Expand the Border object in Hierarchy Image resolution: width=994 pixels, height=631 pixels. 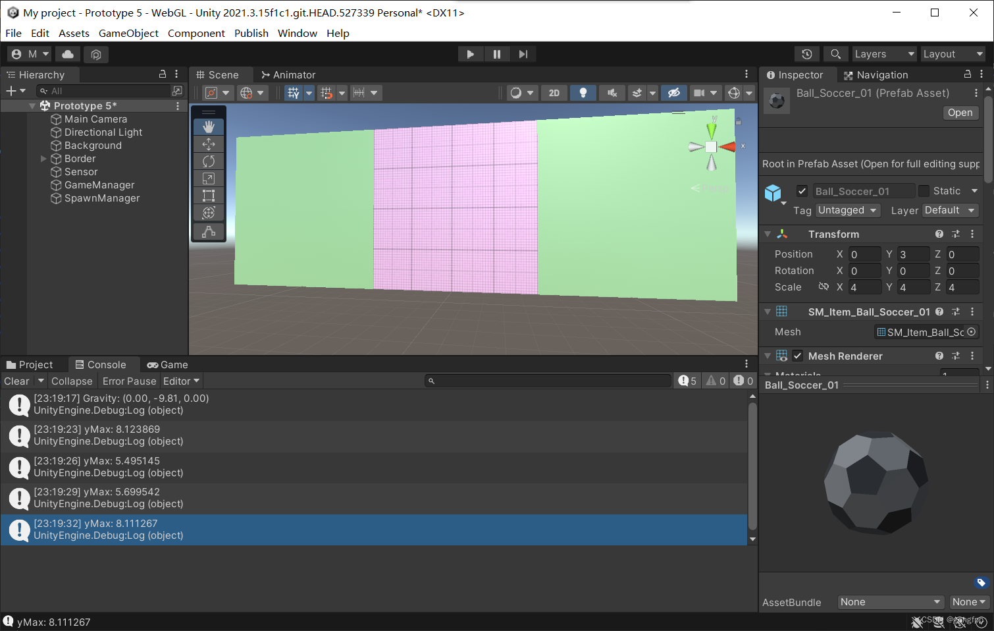43,159
